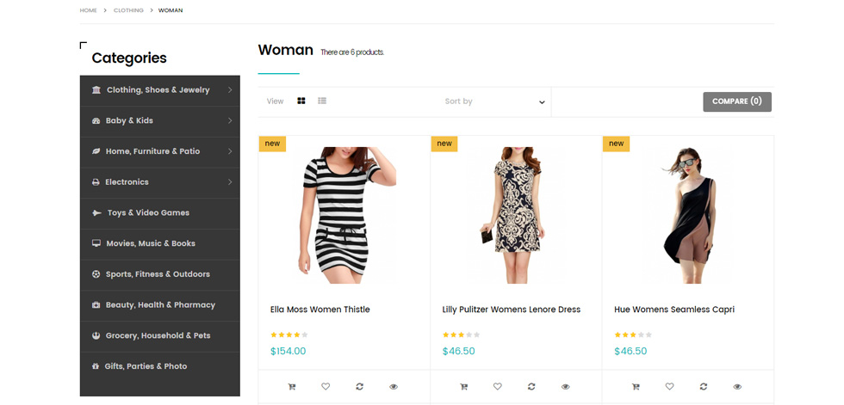The image size is (844, 405).
Task: Click the $154.00 price
Action: (288, 352)
